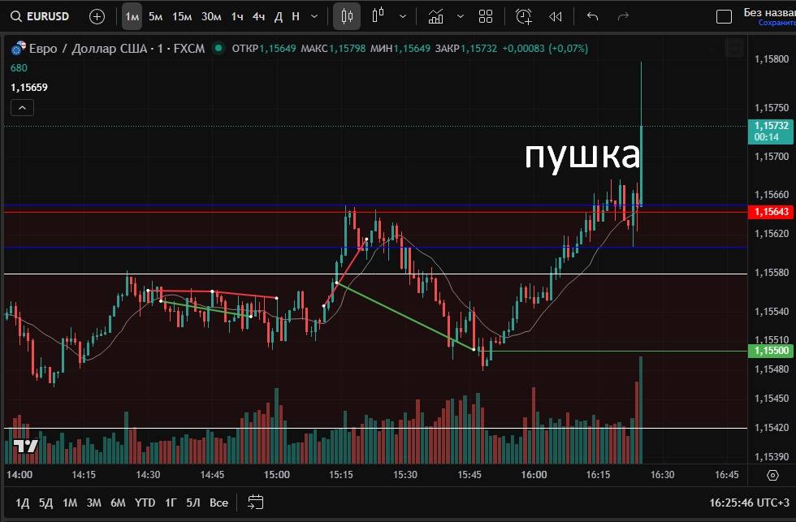Select the YTD date range
Screen dimensions: 796x522
(x=145, y=503)
